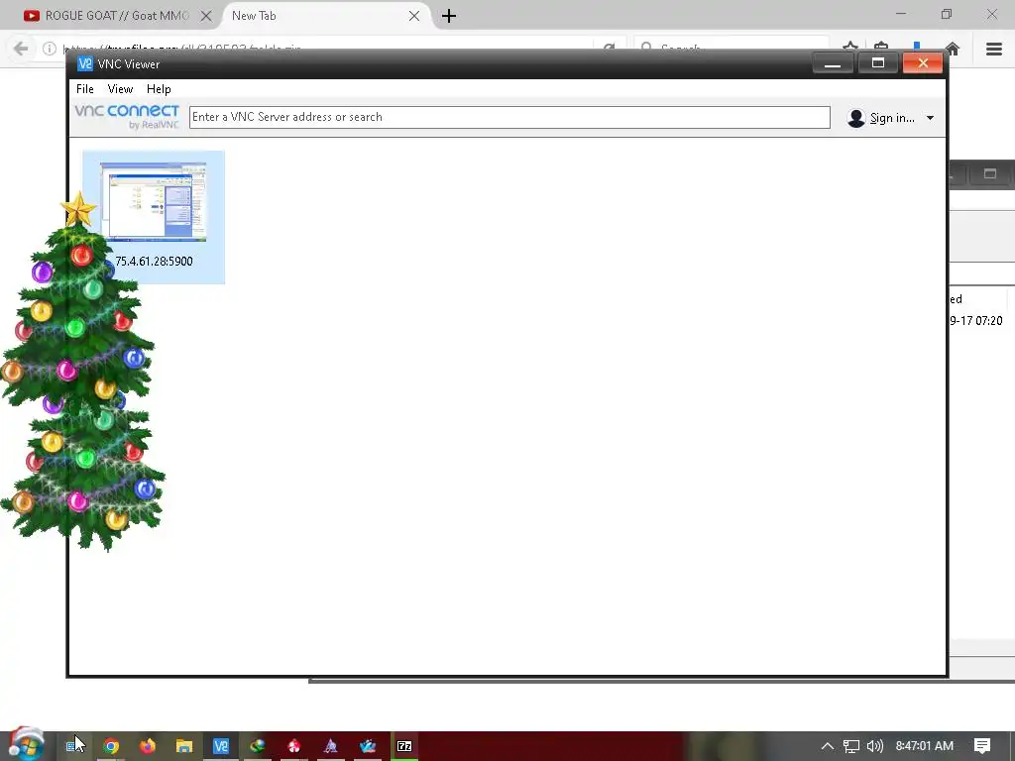The image size is (1015, 761).
Task: Open the Firefox hamburger menu
Action: click(994, 49)
